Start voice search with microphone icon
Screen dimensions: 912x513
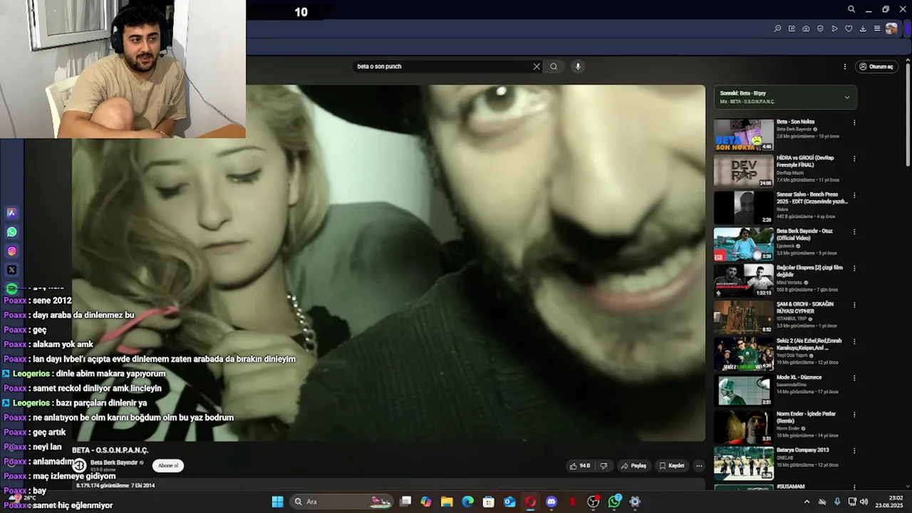578,66
